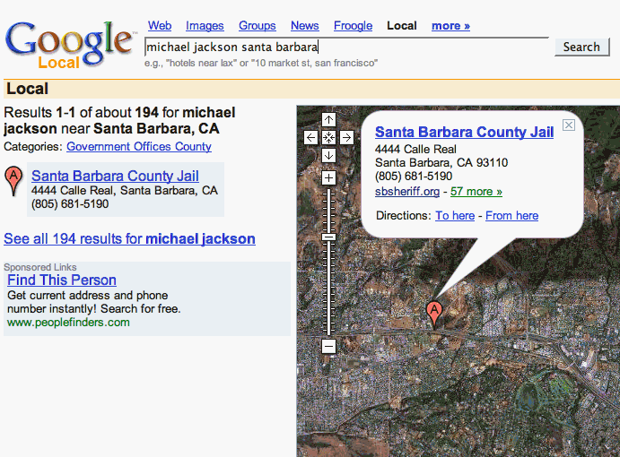The image size is (620, 457).
Task: Pan the map right with the arrow
Action: [x=346, y=137]
